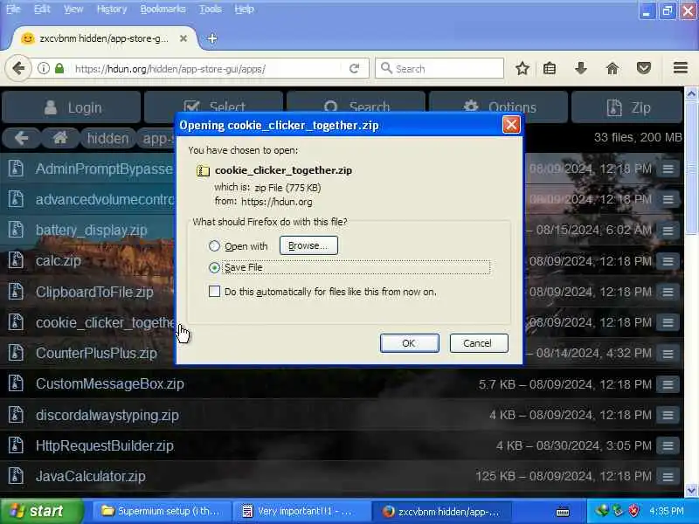Image resolution: width=699 pixels, height=524 pixels.
Task: Close the Opening cookie_clicker_together.zip dialog
Action: 511,125
